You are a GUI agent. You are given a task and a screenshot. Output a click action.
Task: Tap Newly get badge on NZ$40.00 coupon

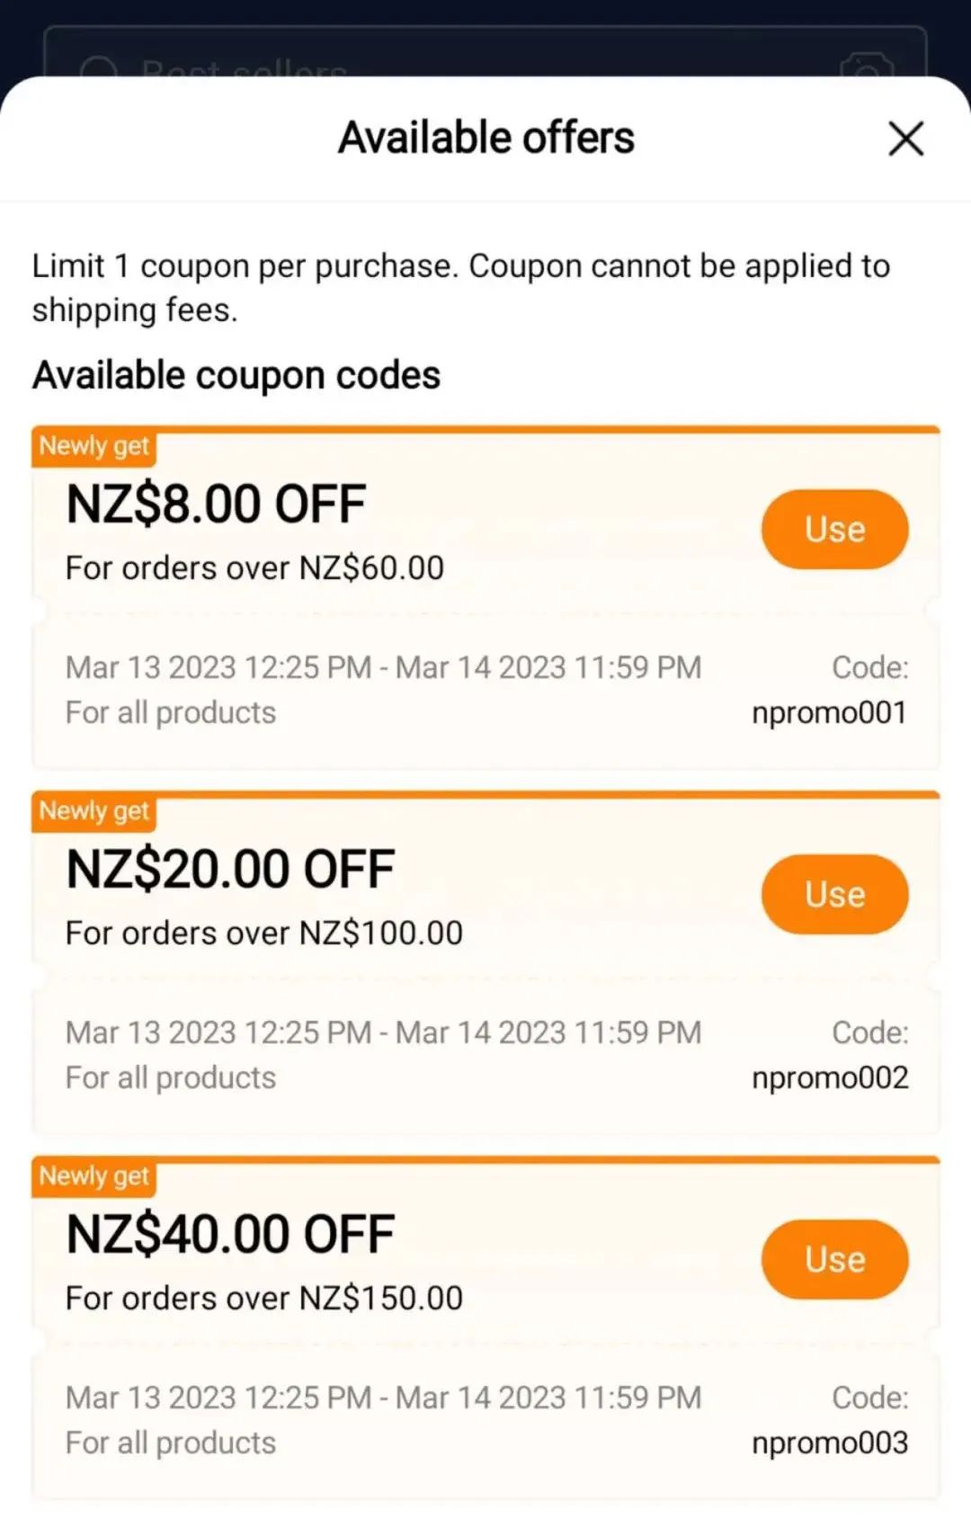click(x=94, y=1176)
